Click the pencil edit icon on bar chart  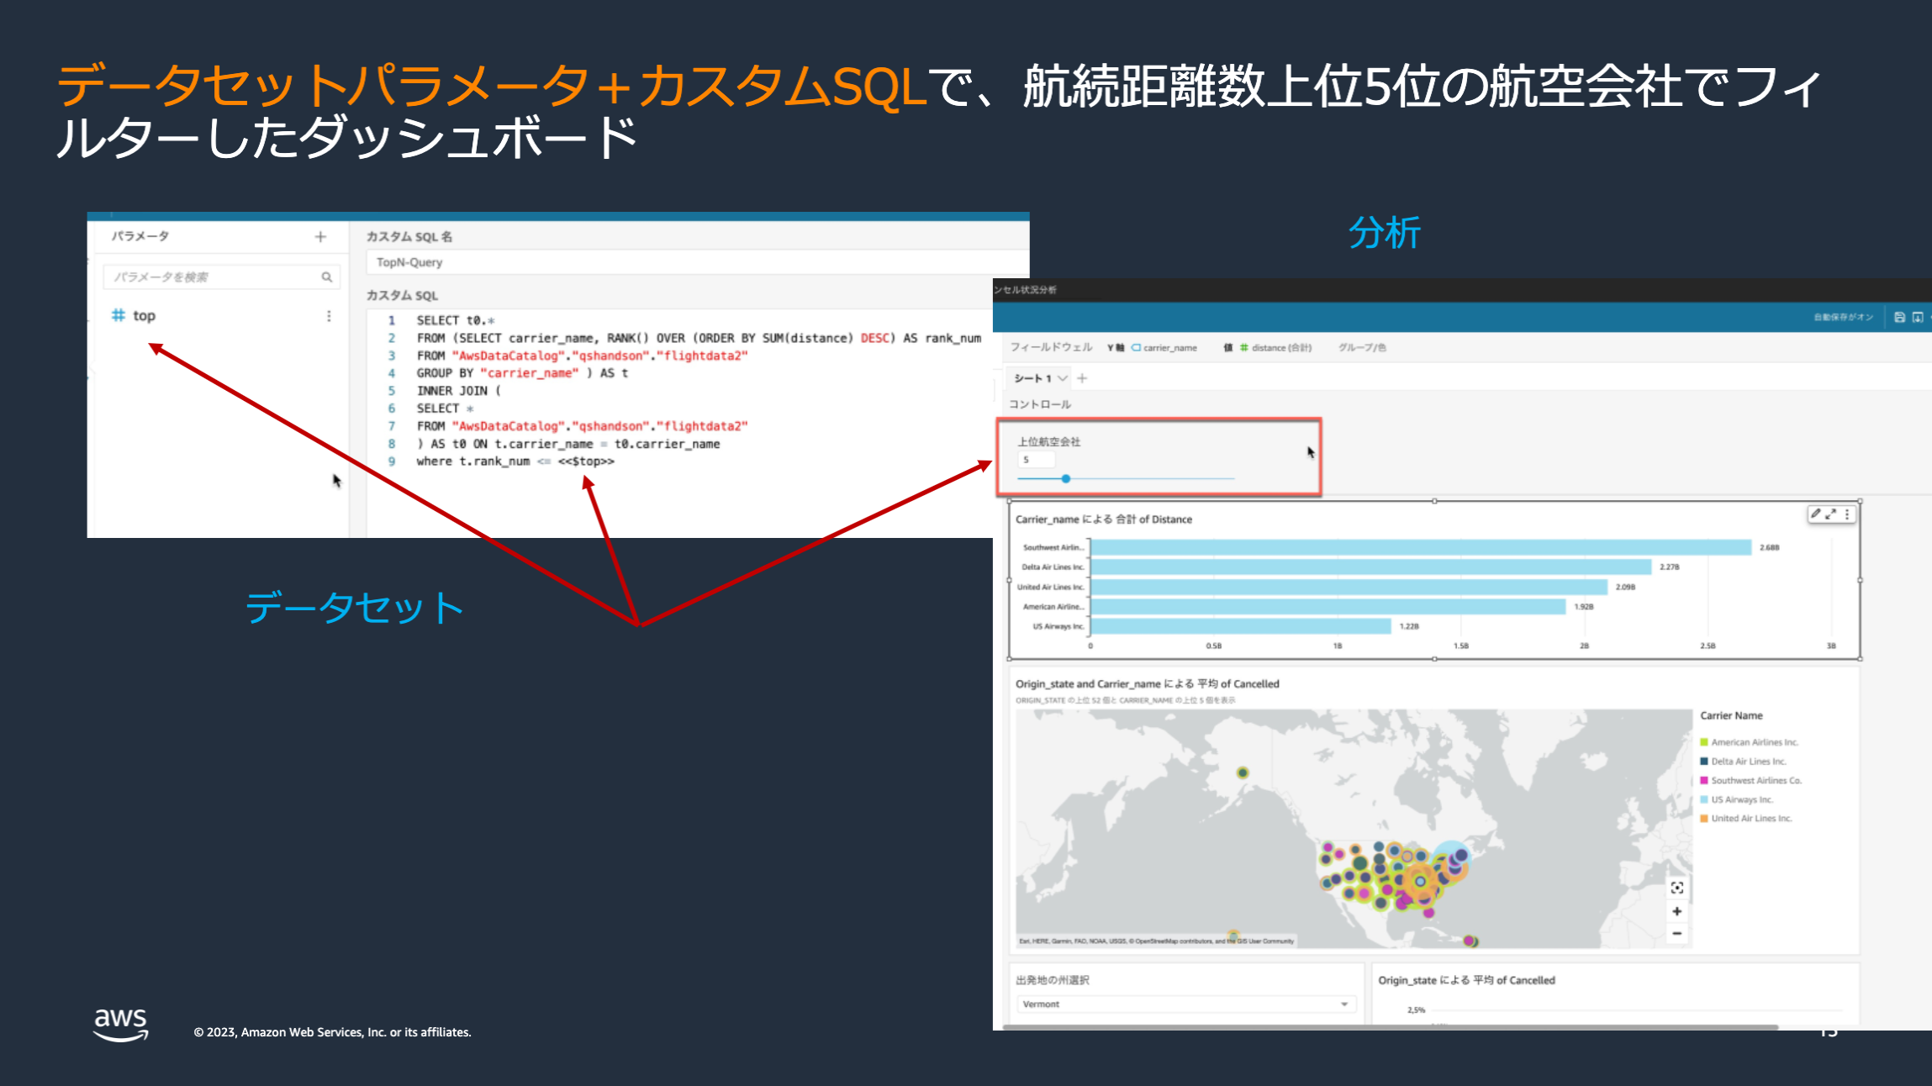click(1815, 514)
